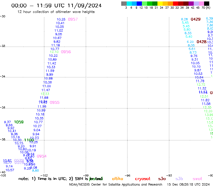Select the 9.14 wave height value
The height and width of the screenshot is (187, 213).
click(x=9, y=166)
